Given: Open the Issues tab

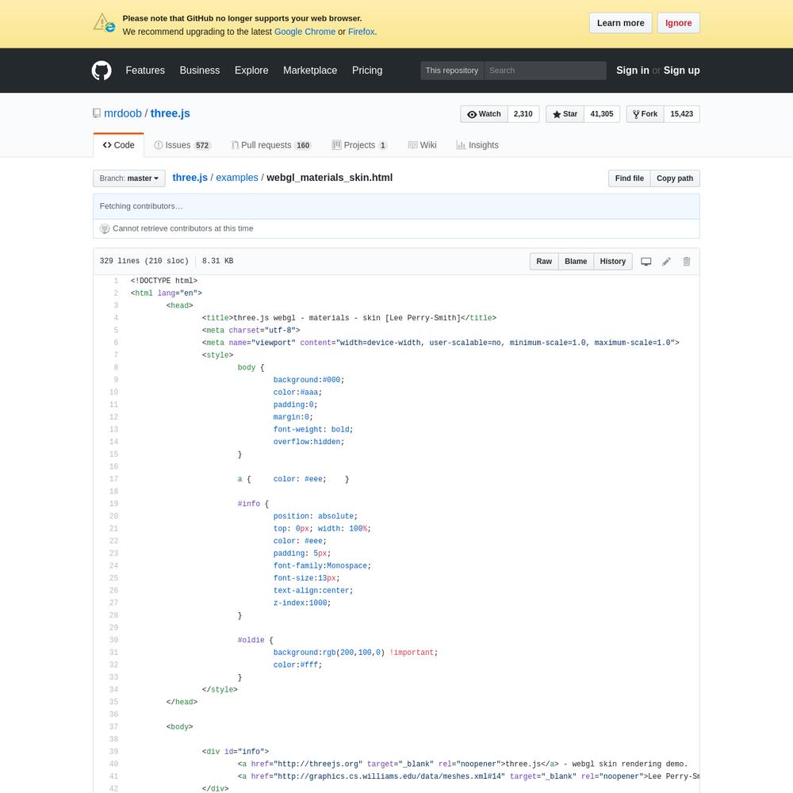Looking at the screenshot, I should pos(182,145).
